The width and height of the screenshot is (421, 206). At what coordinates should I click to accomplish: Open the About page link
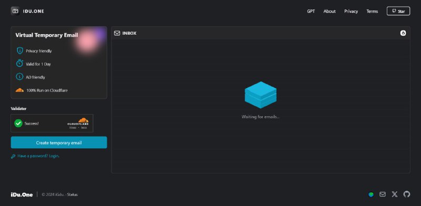pos(329,11)
